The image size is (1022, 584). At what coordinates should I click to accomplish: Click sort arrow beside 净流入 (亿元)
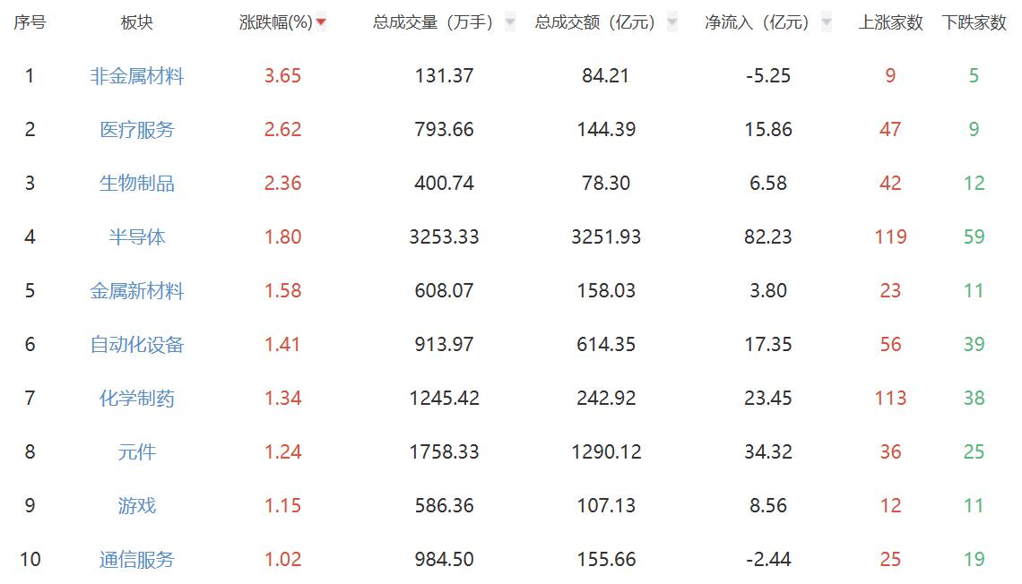click(x=826, y=22)
